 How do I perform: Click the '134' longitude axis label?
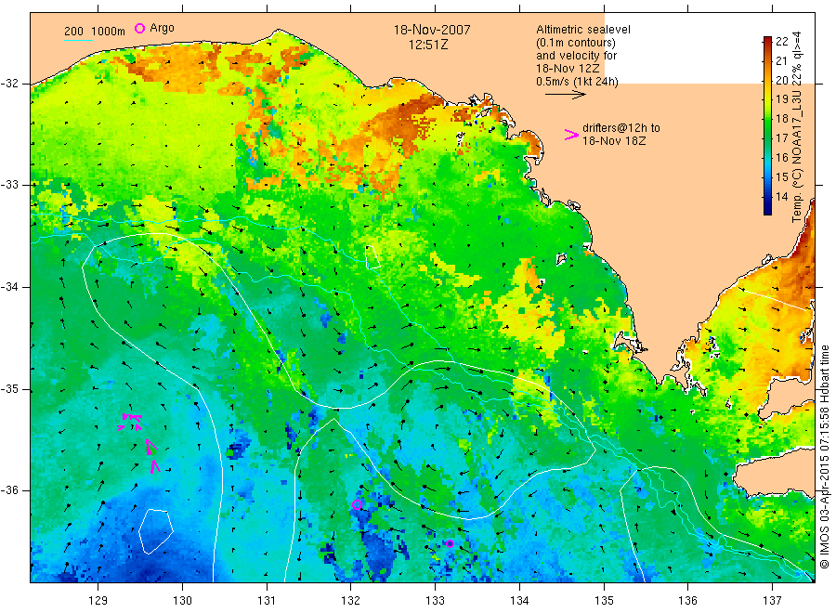click(x=519, y=601)
